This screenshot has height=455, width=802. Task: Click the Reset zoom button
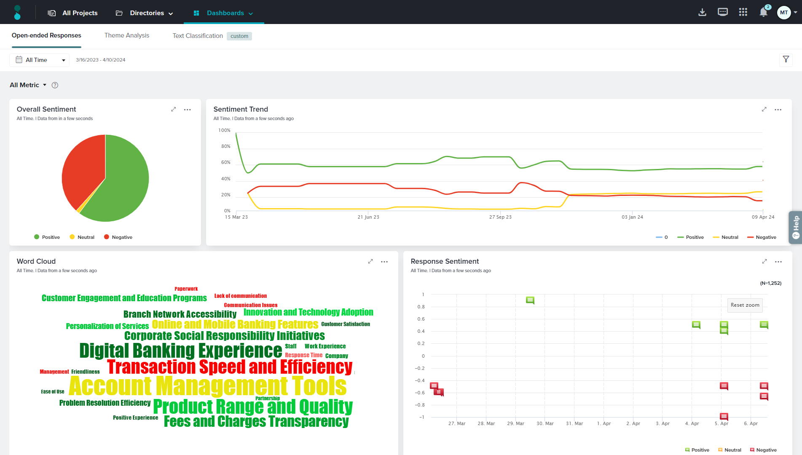(745, 305)
